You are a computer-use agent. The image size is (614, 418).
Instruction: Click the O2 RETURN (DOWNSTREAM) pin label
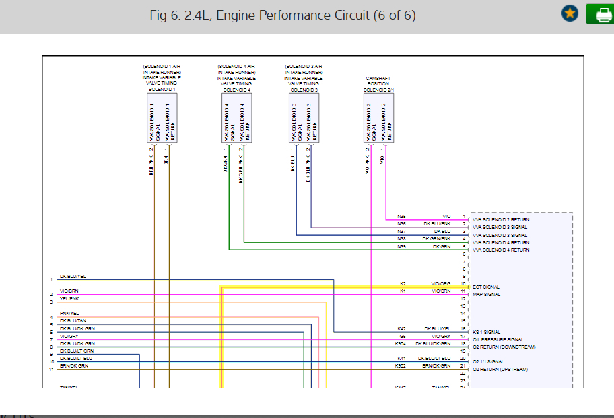pyautogui.click(x=504, y=347)
